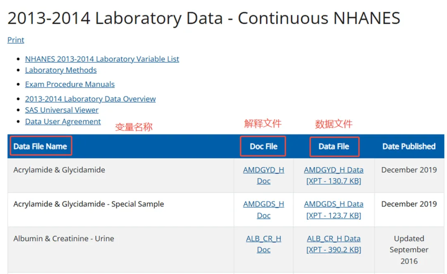Select the Acrylamide & Glycidamide row name

59,170
